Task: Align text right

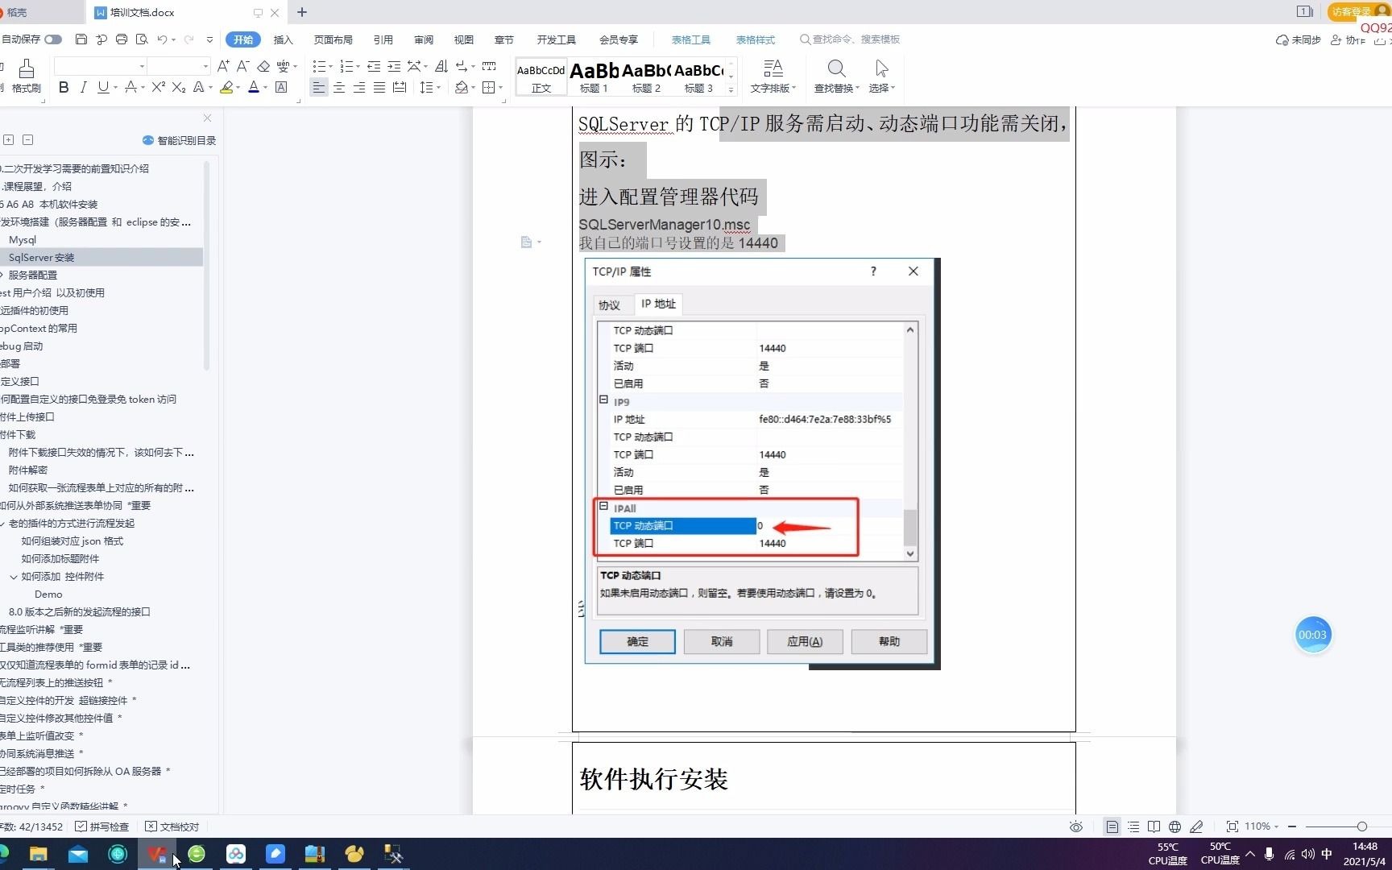Action: click(x=359, y=87)
